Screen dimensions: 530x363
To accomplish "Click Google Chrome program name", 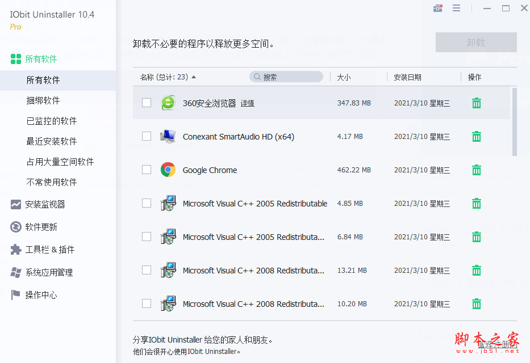I will tap(210, 170).
